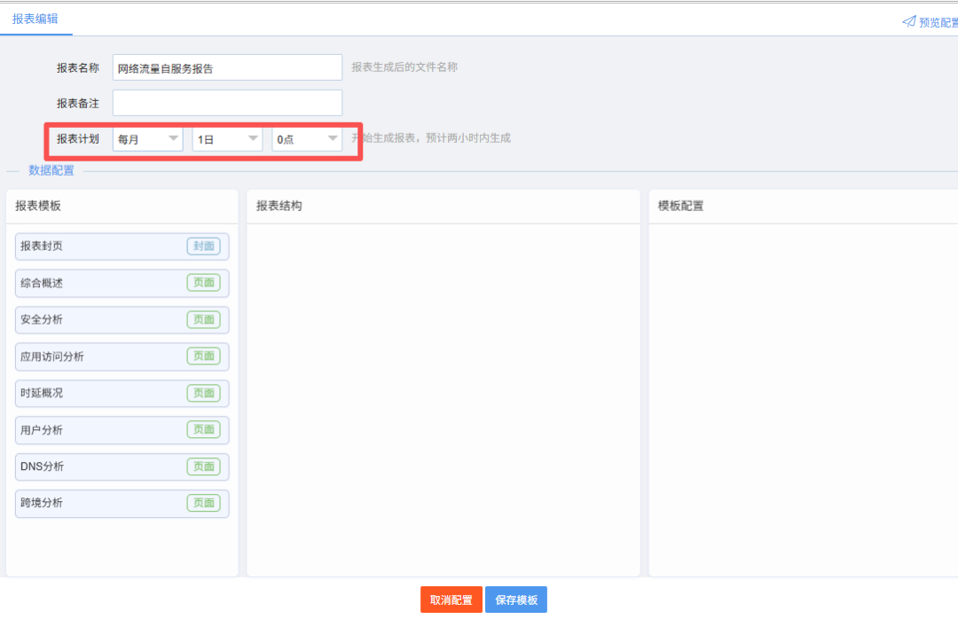
Task: Click the 页面 badge on 综合概述
Action: [203, 283]
